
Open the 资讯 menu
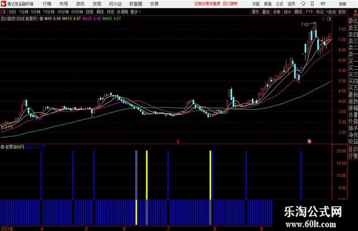pos(80,4)
